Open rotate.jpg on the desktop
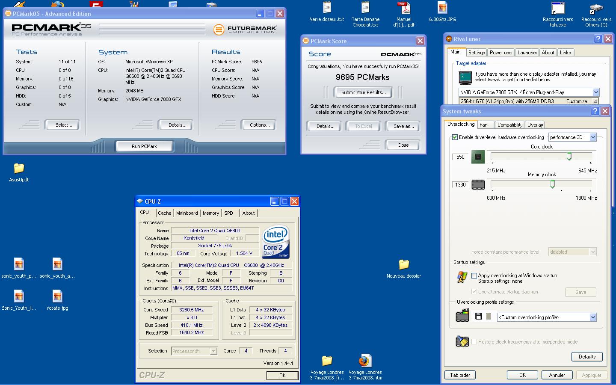This screenshot has width=616, height=385. click(x=57, y=300)
